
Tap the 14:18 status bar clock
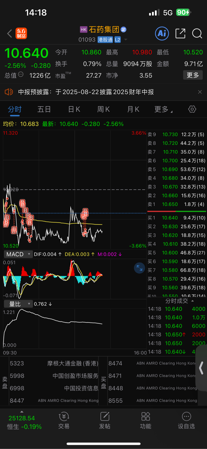36,12
